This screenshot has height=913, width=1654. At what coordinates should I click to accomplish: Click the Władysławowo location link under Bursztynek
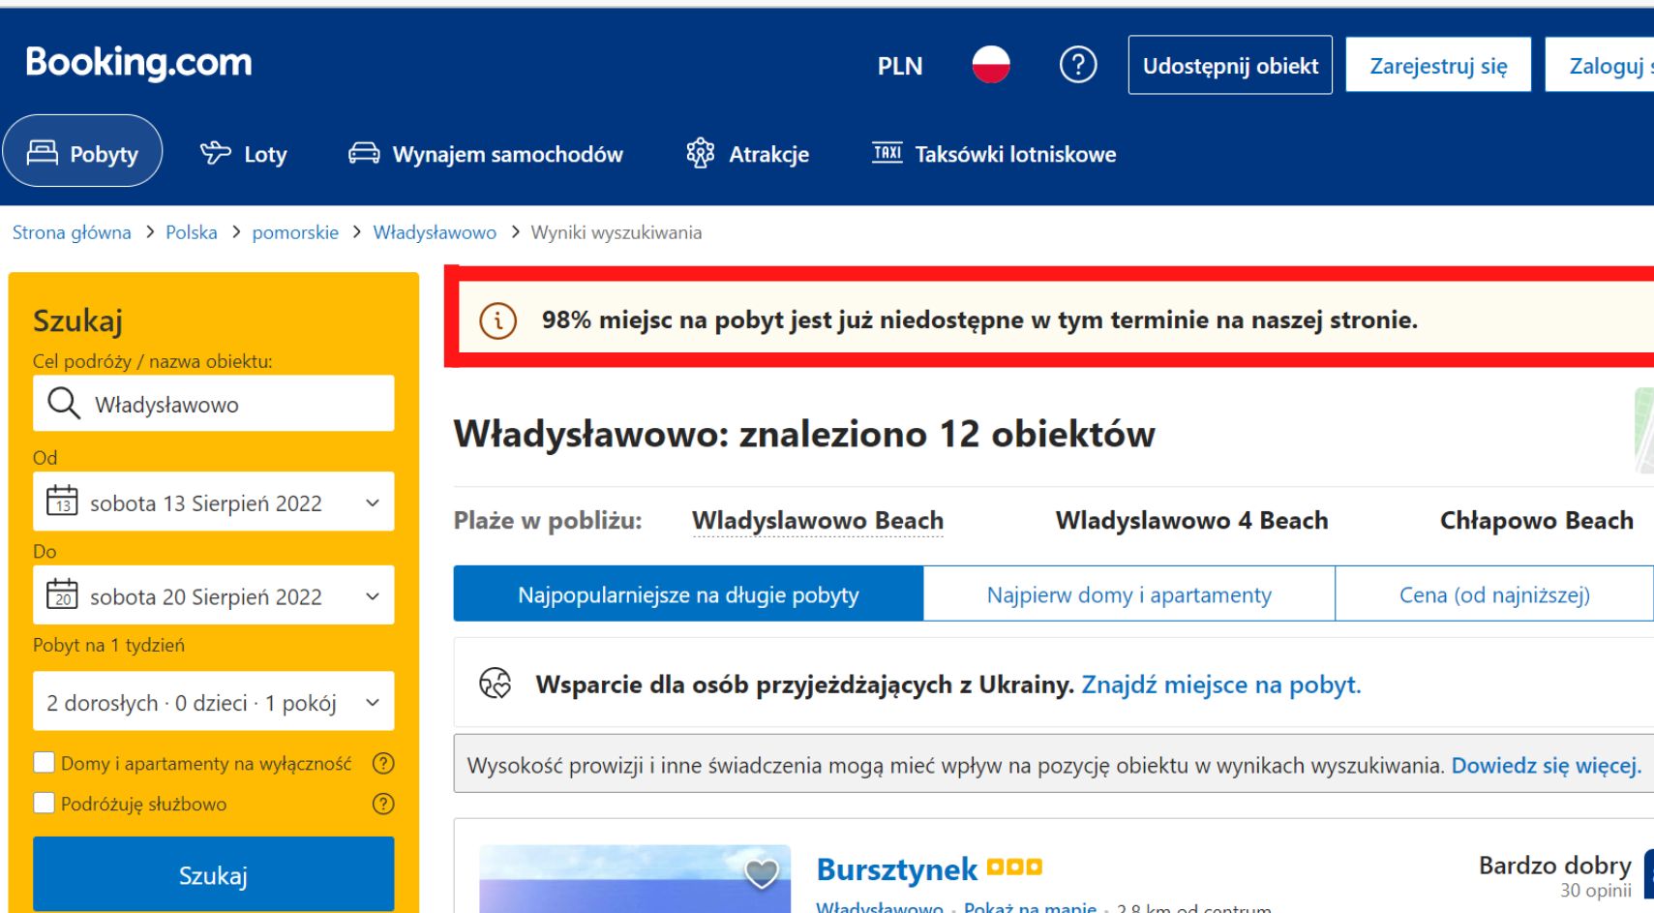880,907
